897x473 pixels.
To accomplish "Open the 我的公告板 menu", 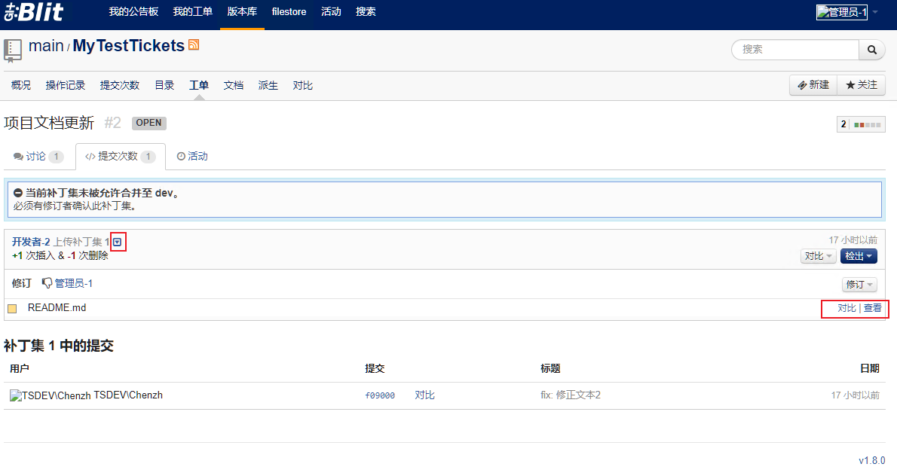I will click(x=134, y=11).
